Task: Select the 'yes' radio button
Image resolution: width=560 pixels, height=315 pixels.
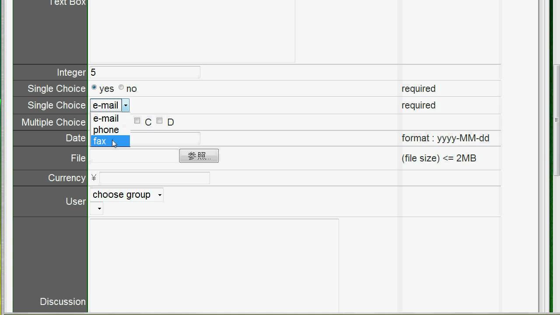Action: click(x=94, y=87)
